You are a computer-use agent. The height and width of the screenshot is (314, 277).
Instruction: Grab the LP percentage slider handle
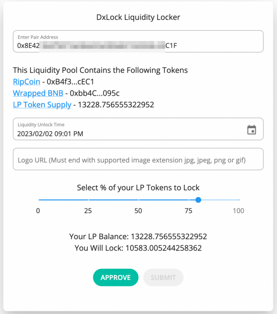click(x=198, y=200)
